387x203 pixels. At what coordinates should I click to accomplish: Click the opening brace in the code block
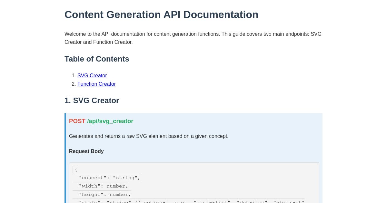pos(76,170)
